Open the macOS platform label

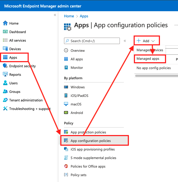[76, 104]
